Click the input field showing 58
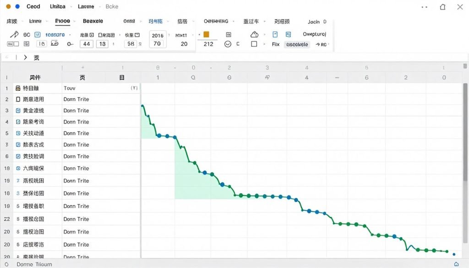 [x=131, y=44]
